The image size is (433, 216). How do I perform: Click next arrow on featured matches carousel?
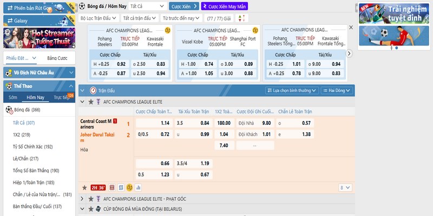point(350,53)
